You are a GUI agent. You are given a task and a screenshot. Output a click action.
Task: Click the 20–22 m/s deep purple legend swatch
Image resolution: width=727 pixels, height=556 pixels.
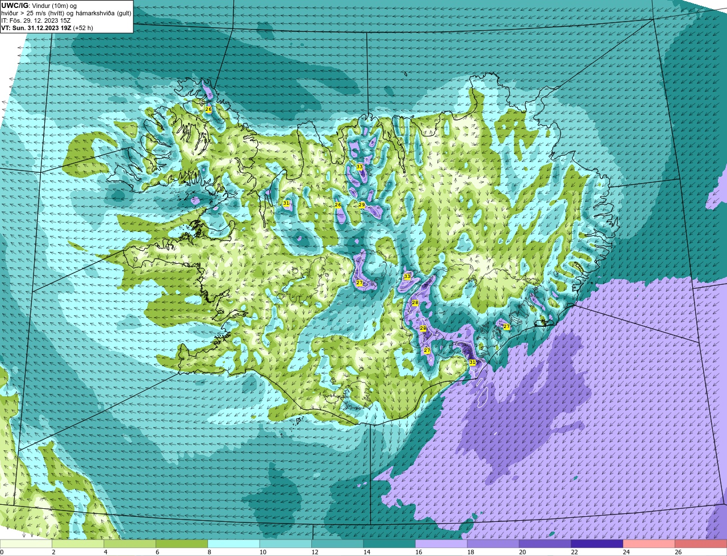pyautogui.click(x=545, y=543)
